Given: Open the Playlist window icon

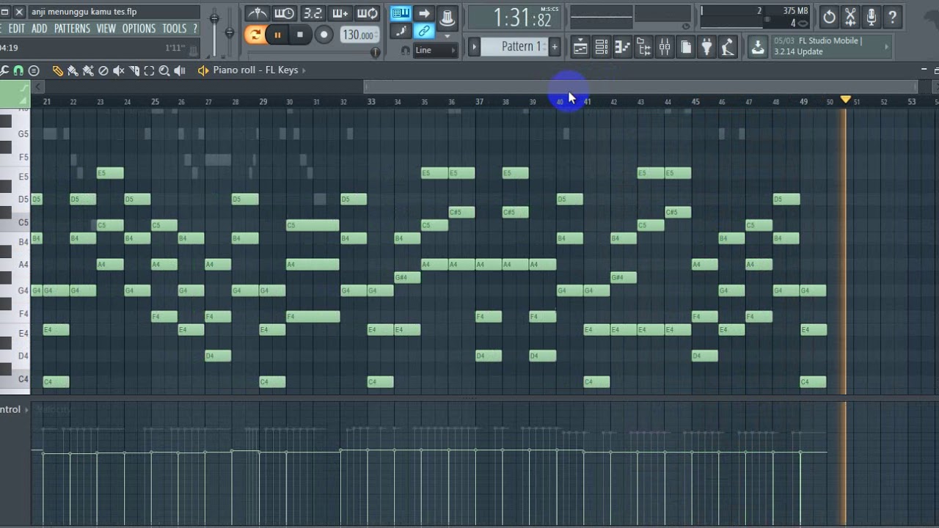Looking at the screenshot, I should 580,48.
